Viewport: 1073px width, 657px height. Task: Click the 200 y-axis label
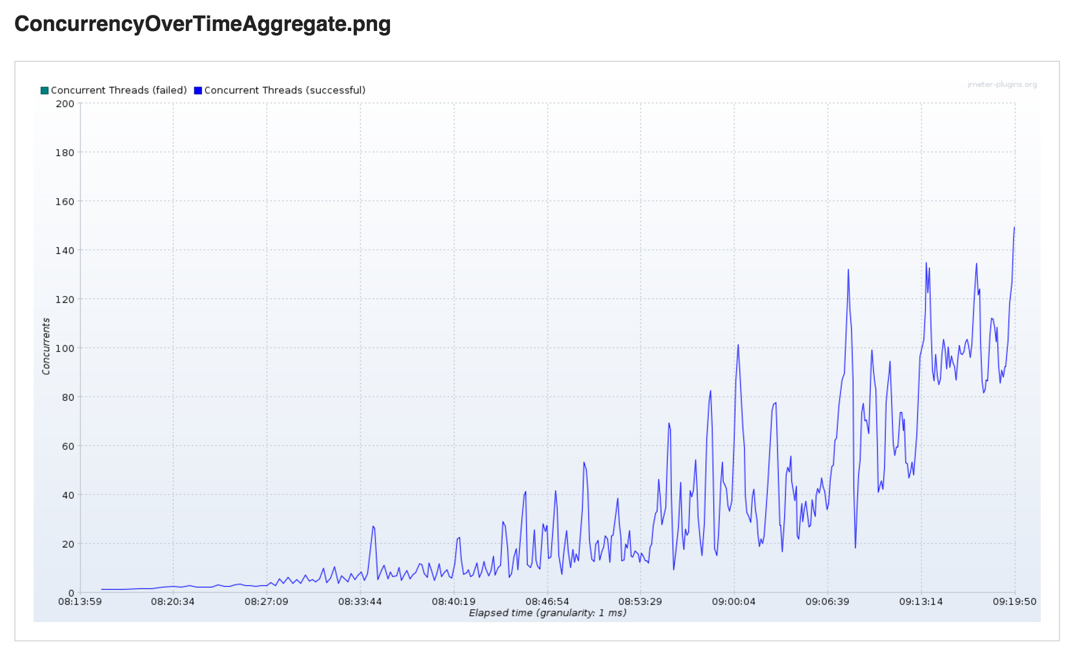(65, 103)
